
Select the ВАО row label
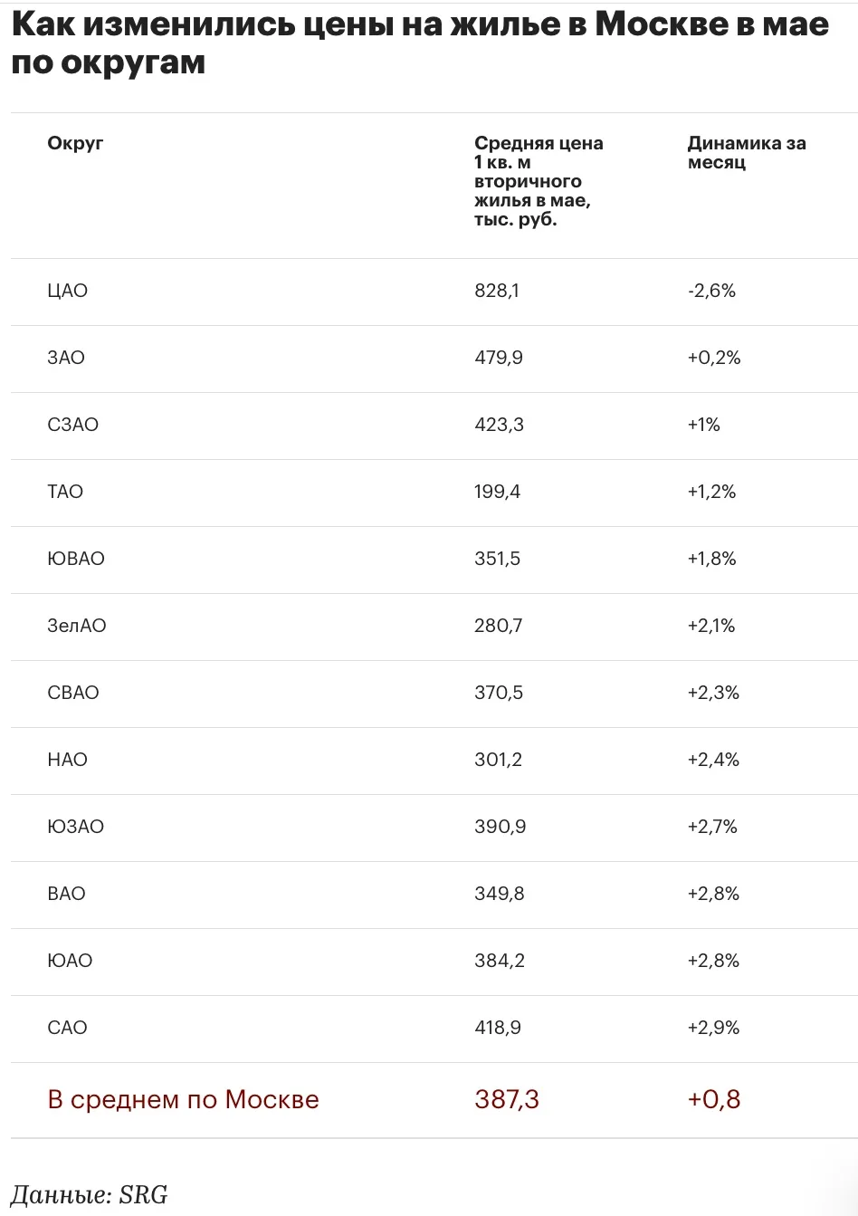(x=66, y=894)
